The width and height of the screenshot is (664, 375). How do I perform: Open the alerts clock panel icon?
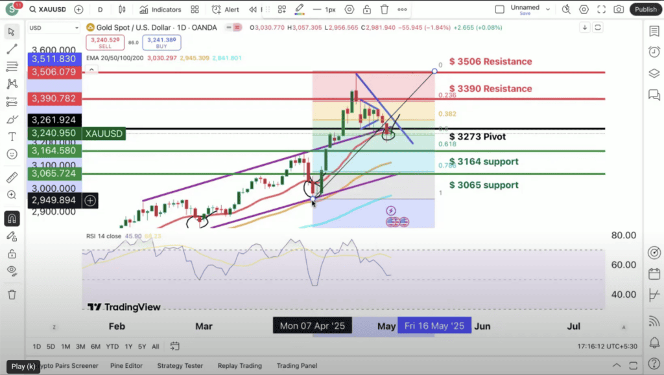coord(654,52)
